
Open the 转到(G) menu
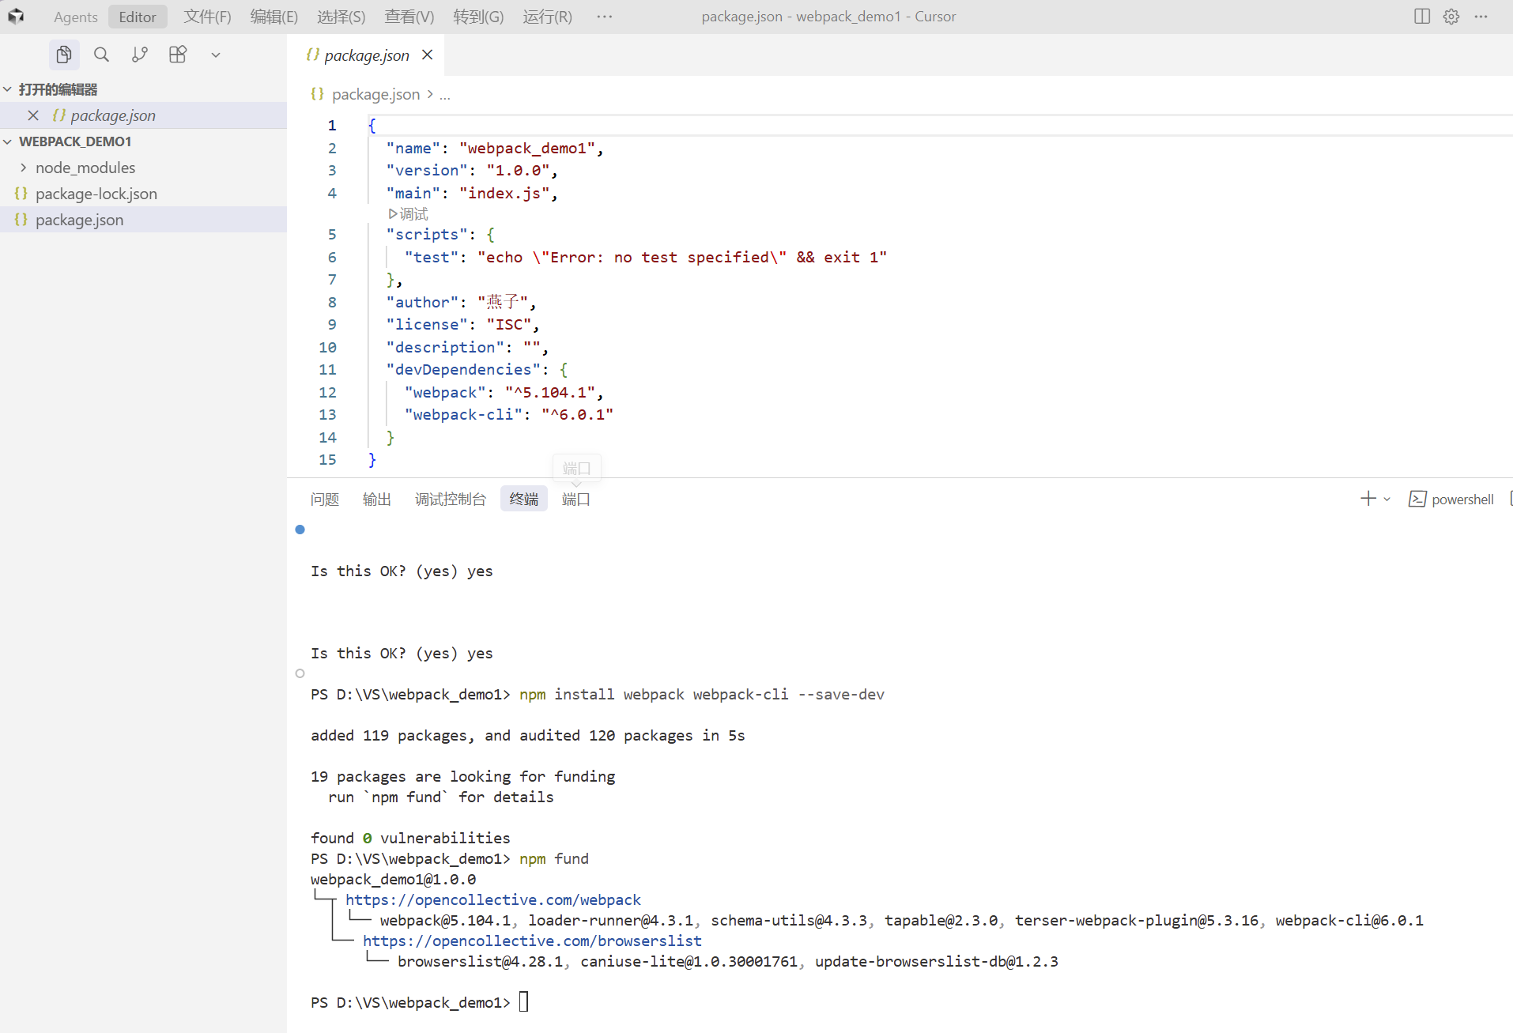[479, 17]
